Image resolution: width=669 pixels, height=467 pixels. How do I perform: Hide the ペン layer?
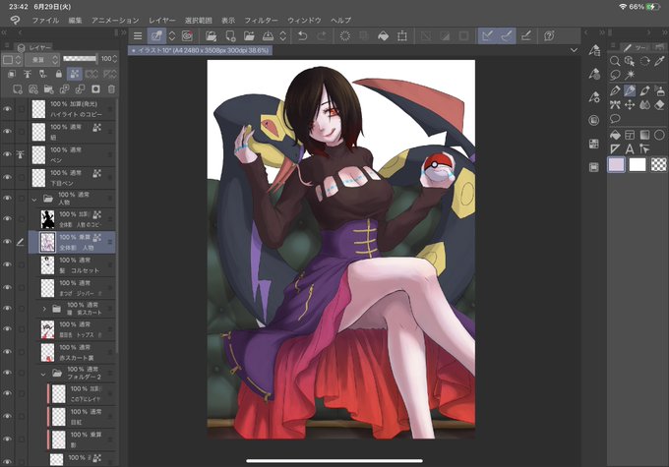tap(7, 154)
